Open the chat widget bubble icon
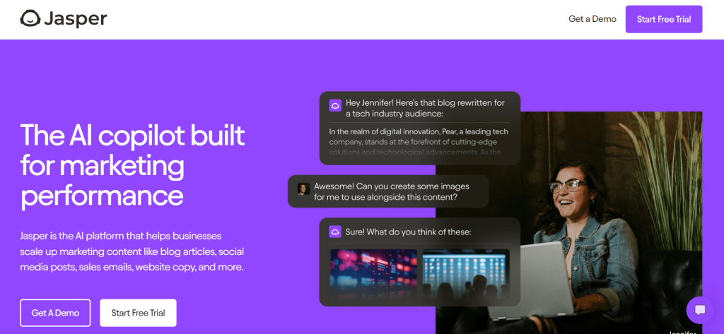 point(700,310)
